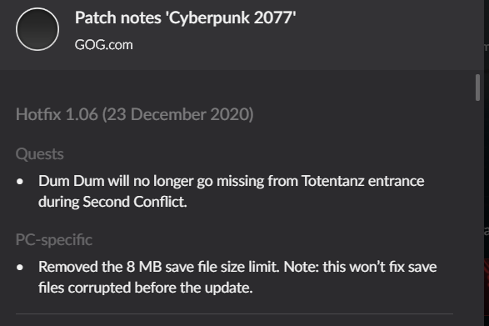
Task: Click 'files corrupted before the update.' line
Action: (x=145, y=288)
